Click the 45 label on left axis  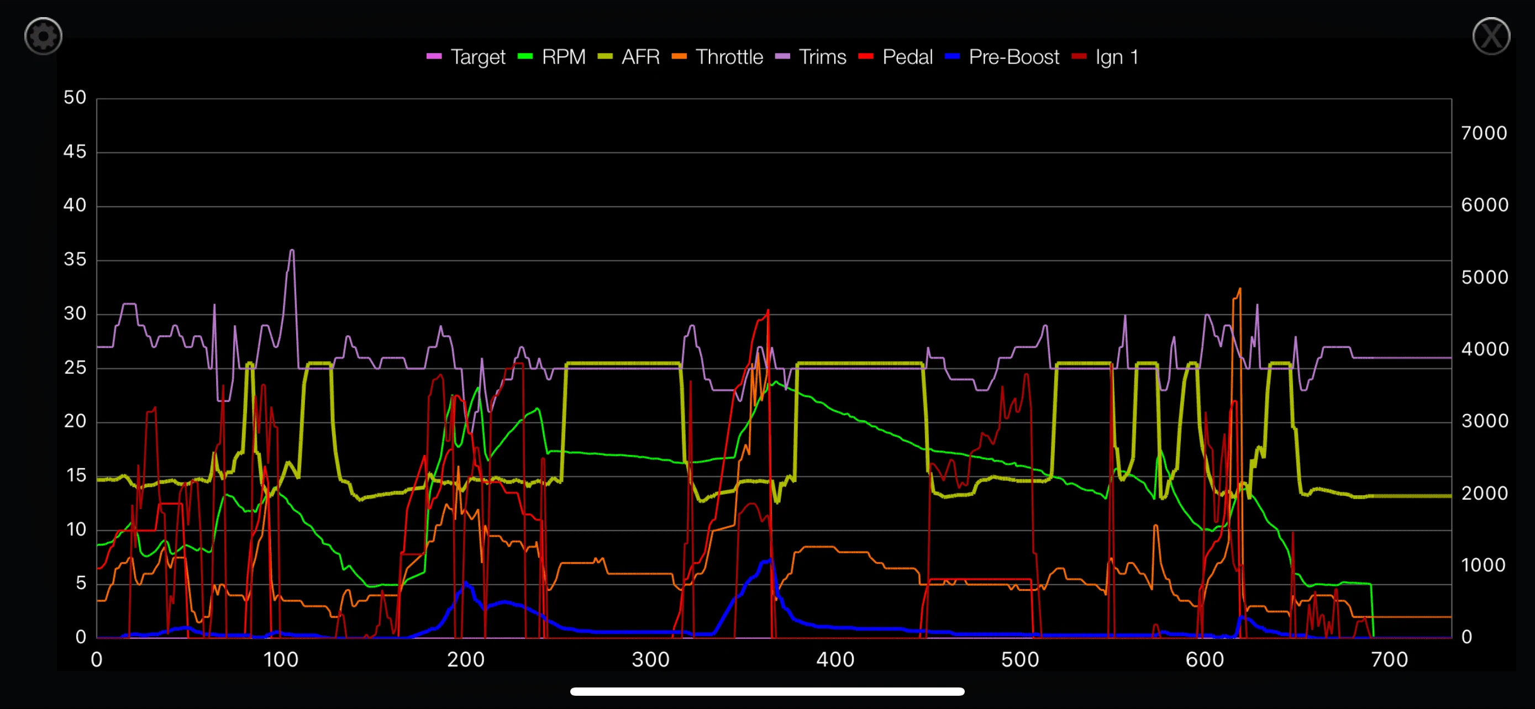click(x=75, y=152)
